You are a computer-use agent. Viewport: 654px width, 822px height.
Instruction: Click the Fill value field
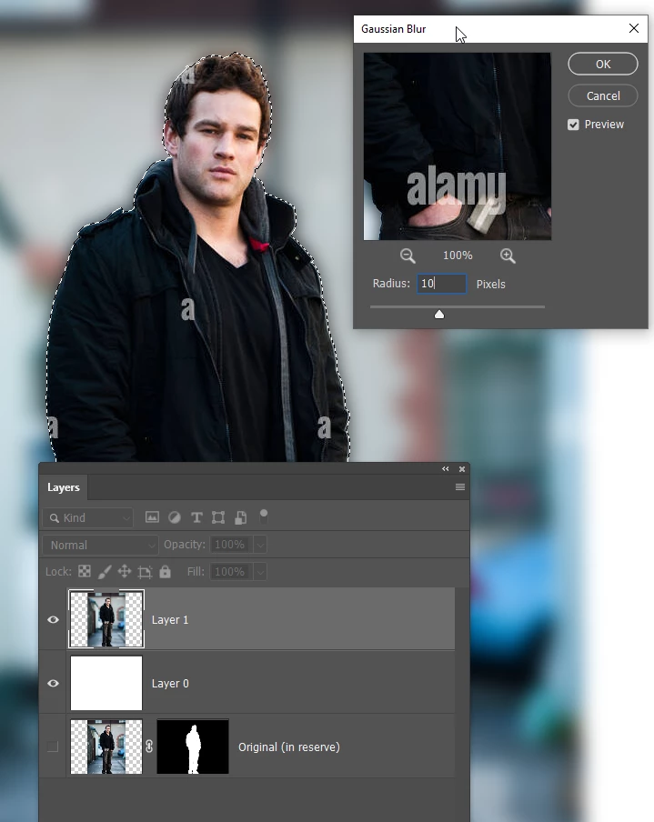pyautogui.click(x=231, y=571)
